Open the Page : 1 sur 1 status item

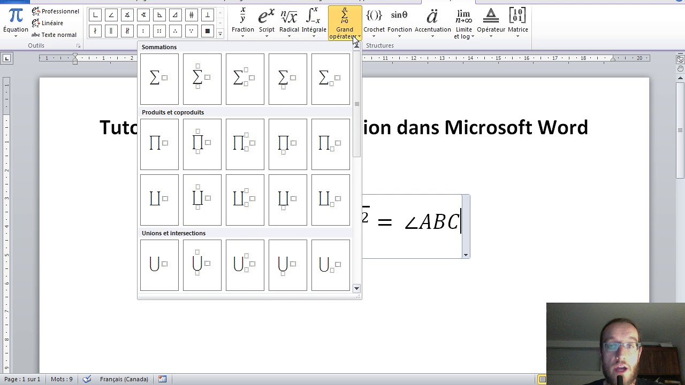pyautogui.click(x=22, y=379)
